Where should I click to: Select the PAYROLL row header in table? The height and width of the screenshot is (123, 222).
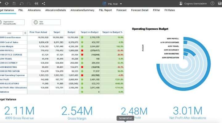14,50
